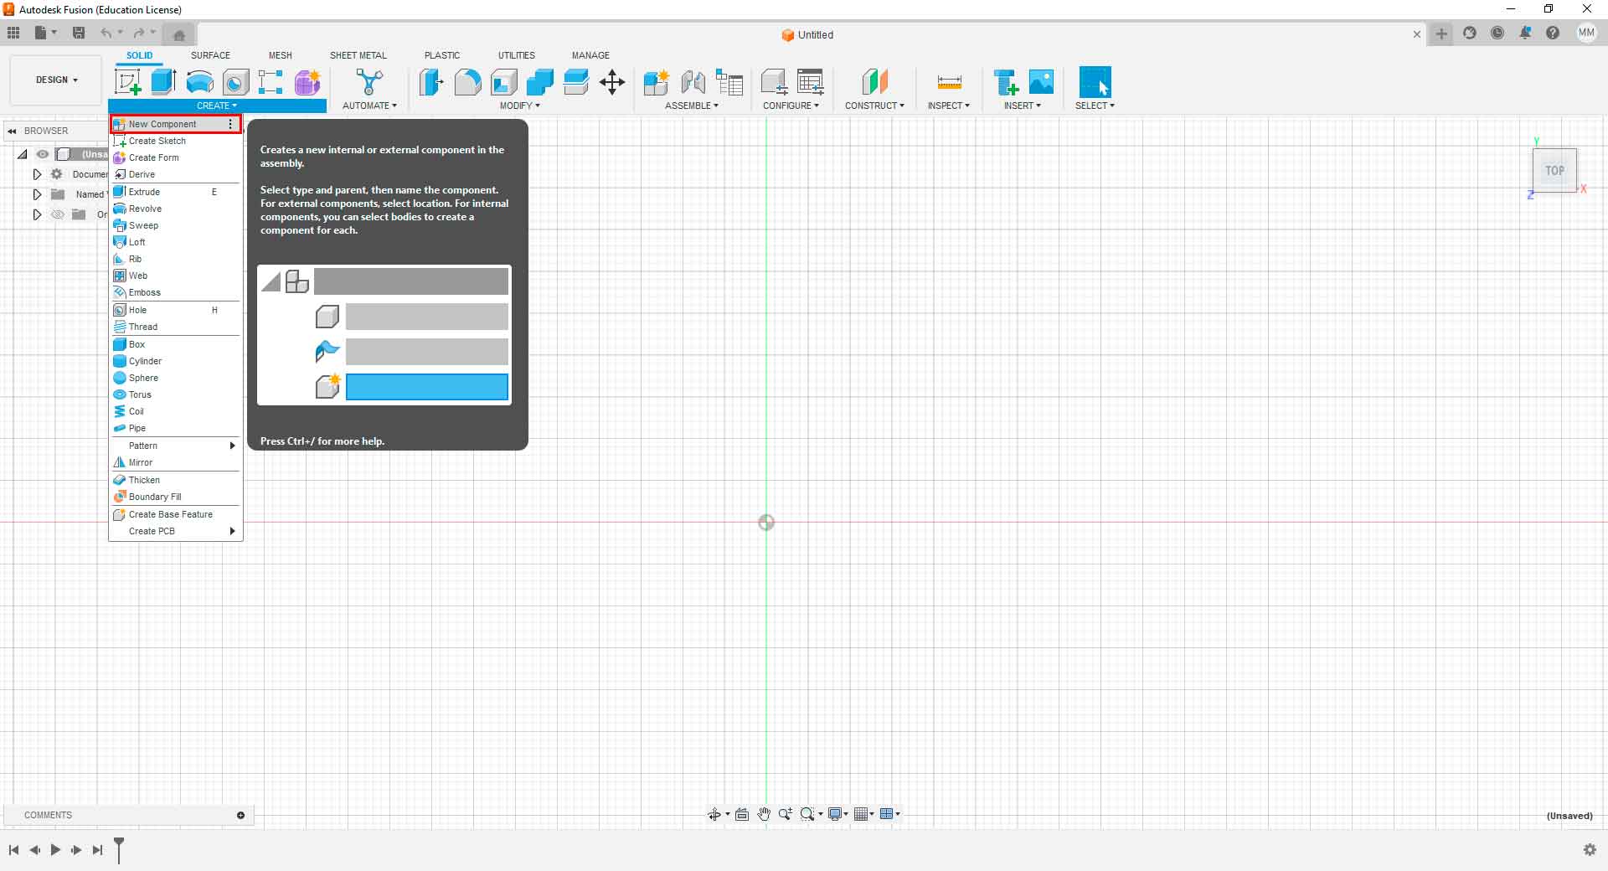Choose Coil from the Create menu

click(x=176, y=411)
